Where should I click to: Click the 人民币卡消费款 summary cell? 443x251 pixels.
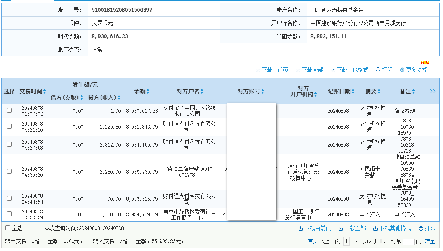pyautogui.click(x=372, y=172)
